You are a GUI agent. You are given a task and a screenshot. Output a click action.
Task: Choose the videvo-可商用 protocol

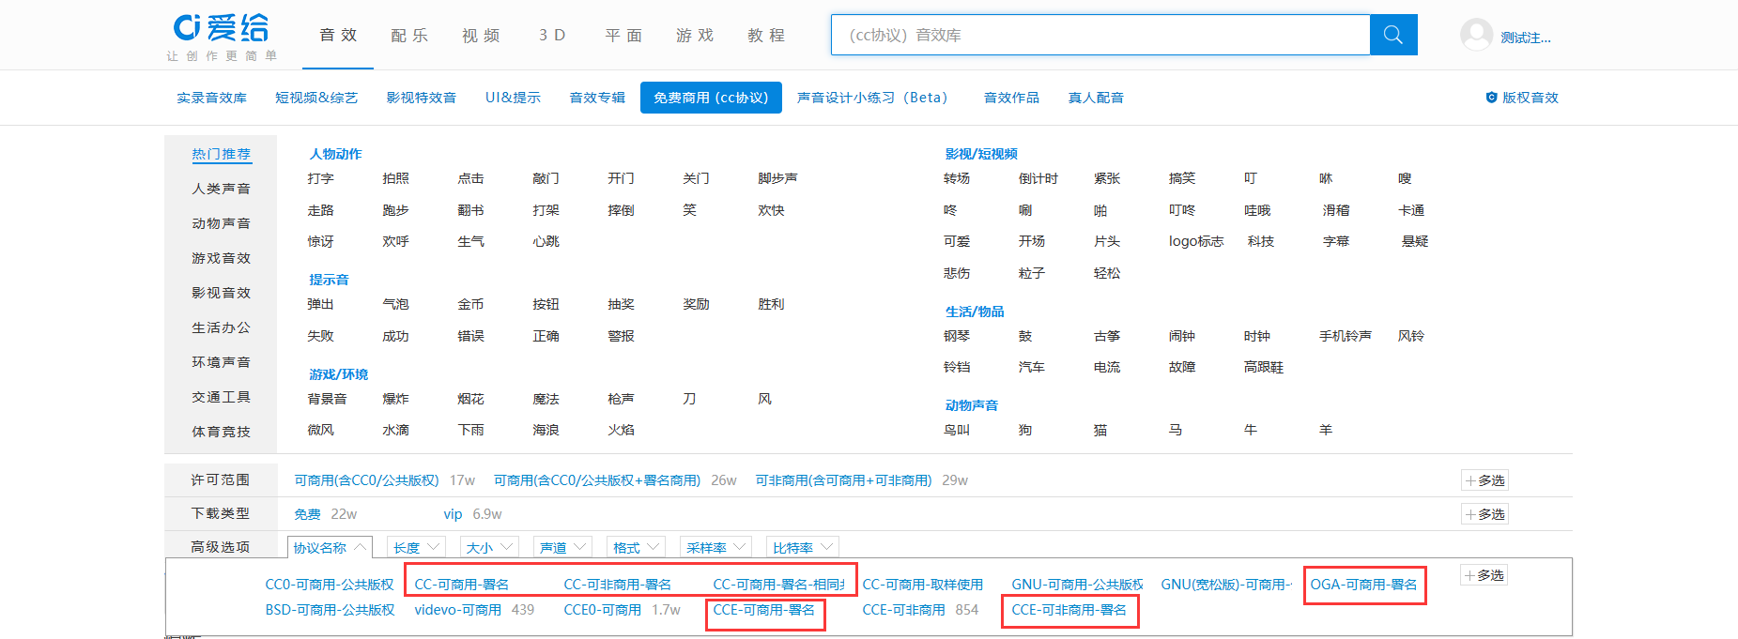(x=457, y=610)
